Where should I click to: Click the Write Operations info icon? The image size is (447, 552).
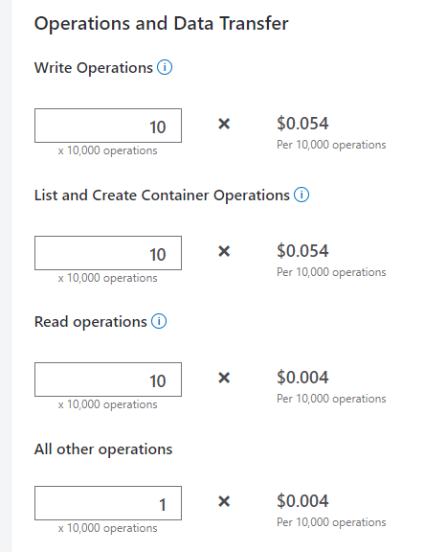click(x=165, y=67)
